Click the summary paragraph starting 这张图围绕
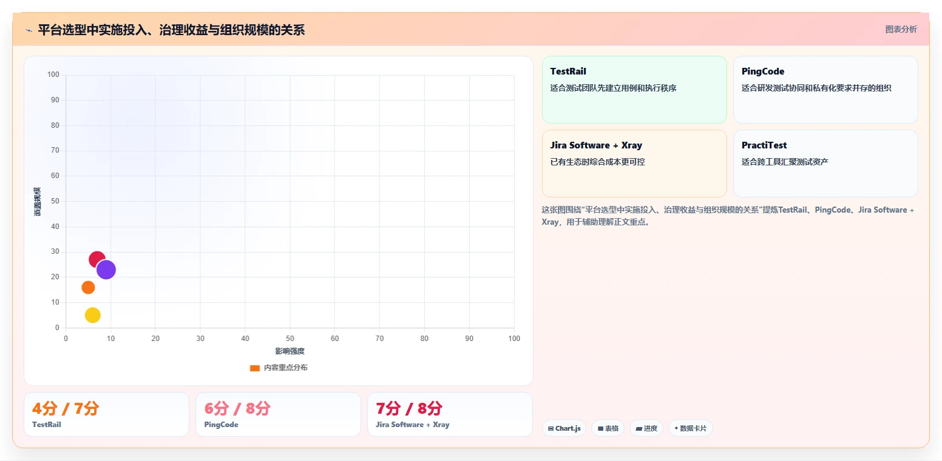Image resolution: width=942 pixels, height=461 pixels. pos(728,216)
